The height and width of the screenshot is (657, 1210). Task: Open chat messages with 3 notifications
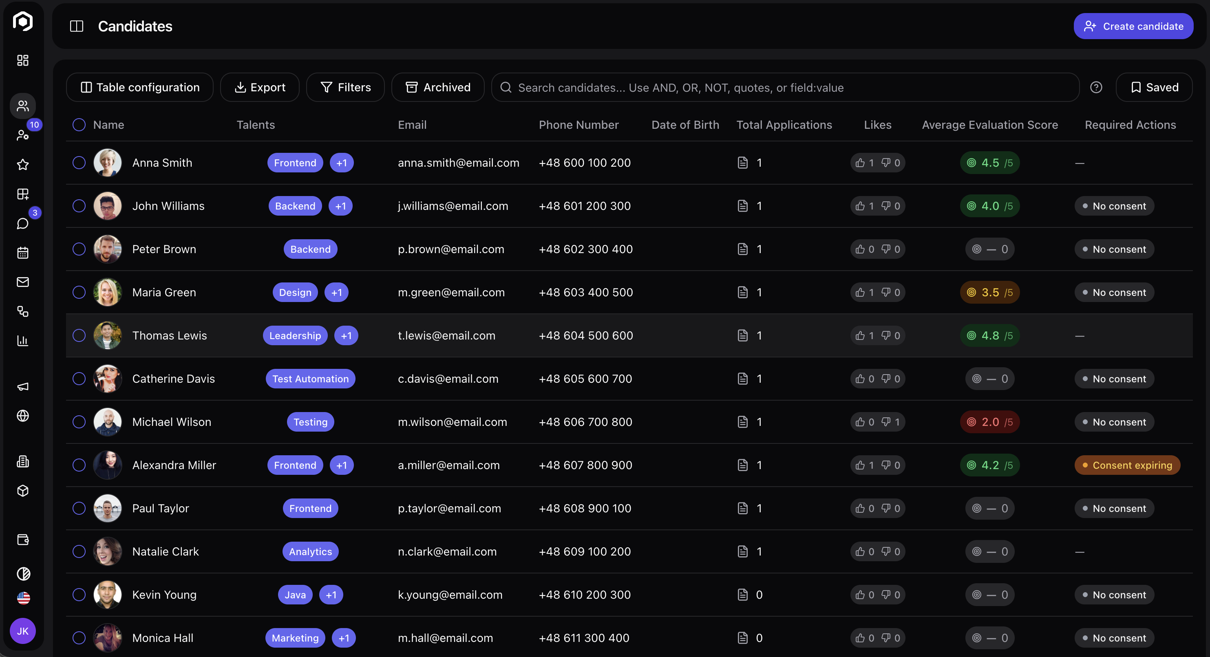pos(22,223)
